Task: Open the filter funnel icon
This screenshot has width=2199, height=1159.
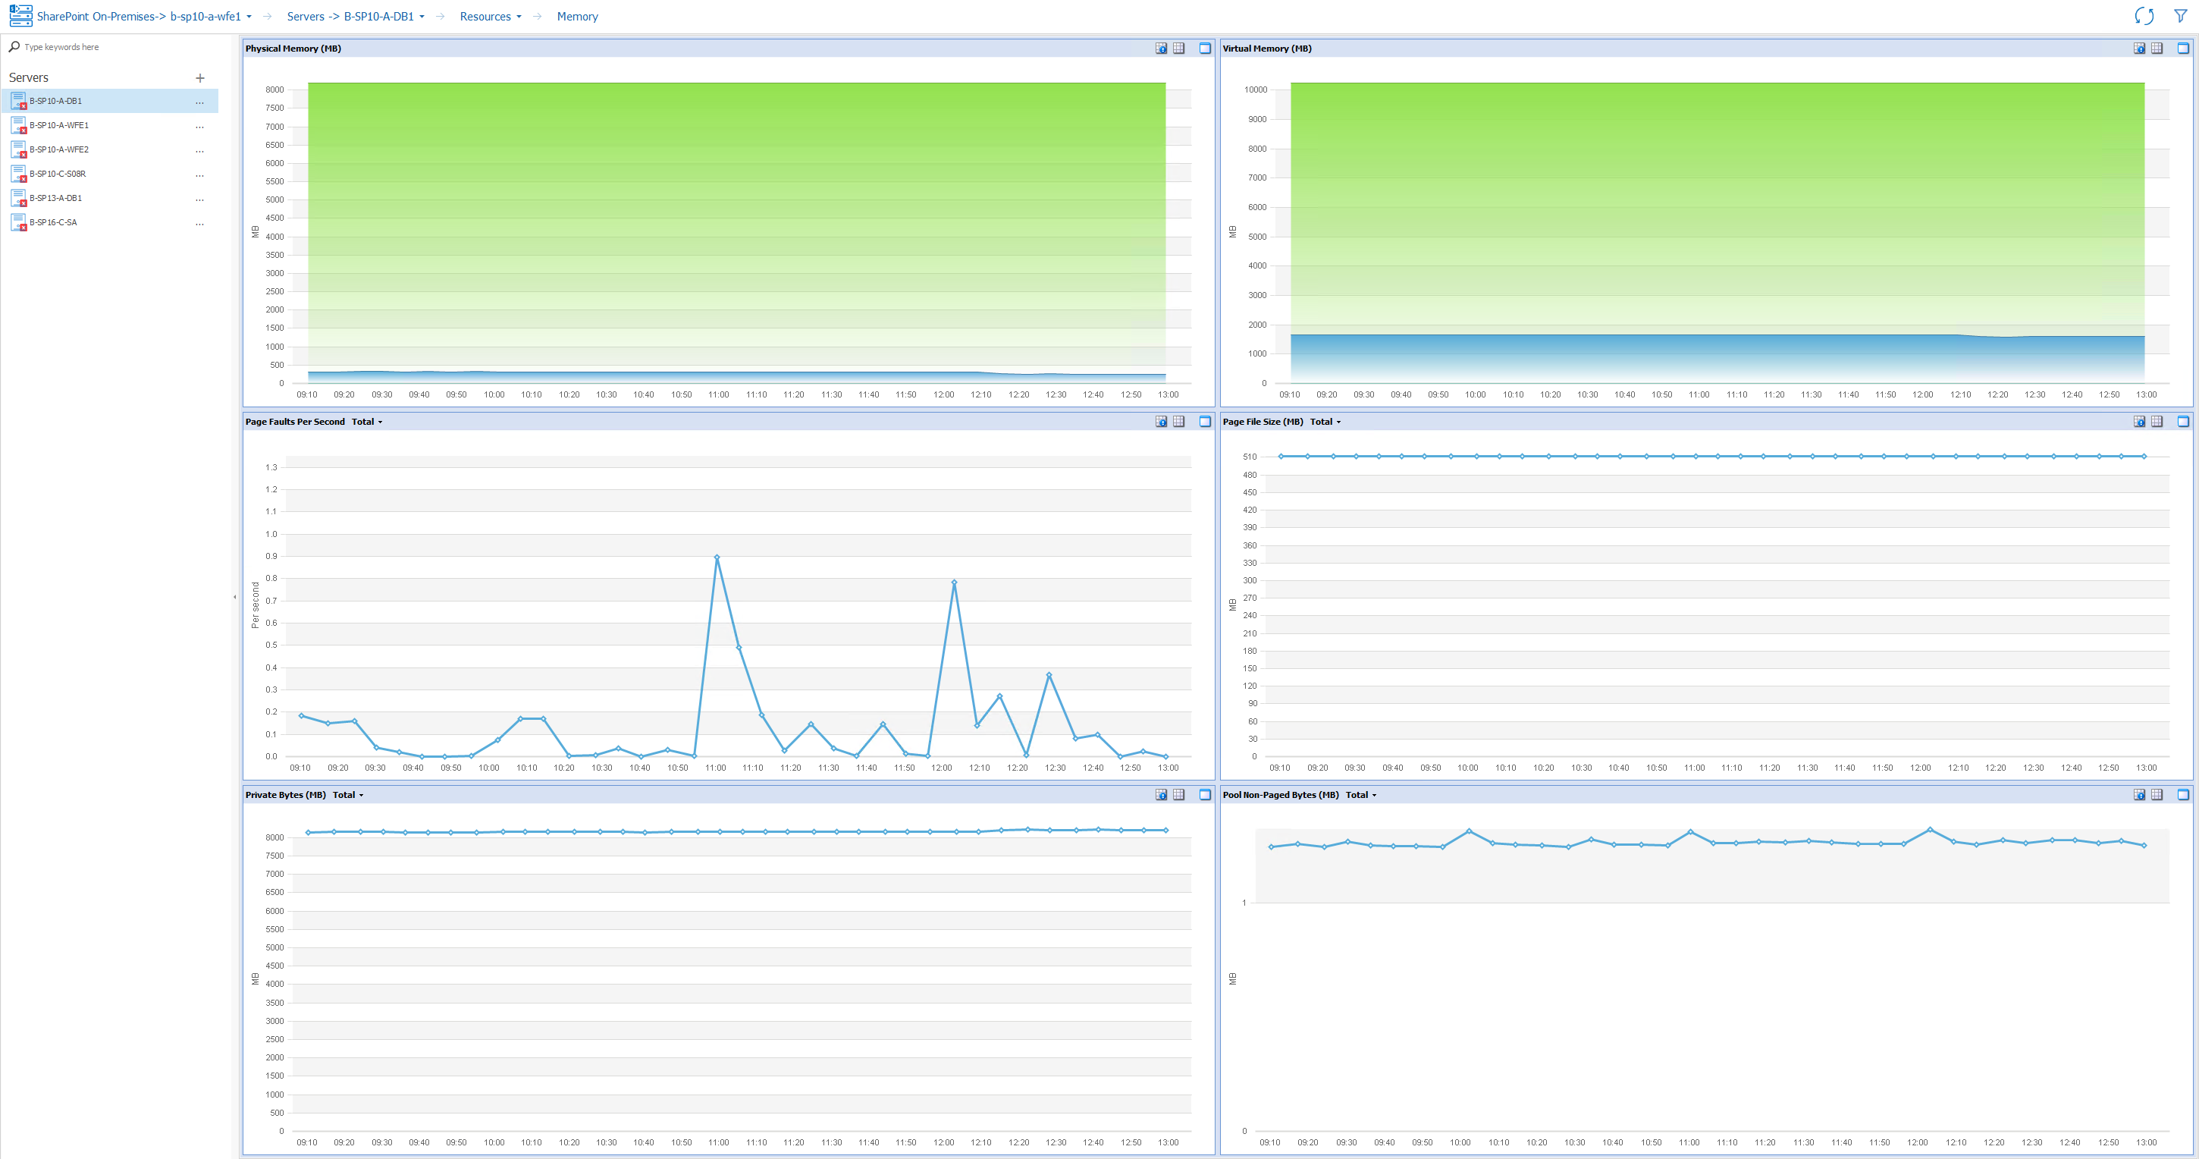Action: [2180, 16]
